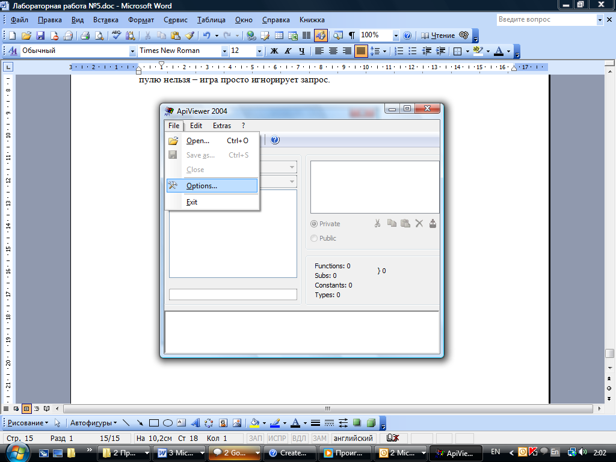The image size is (616, 462).
Task: Click the Windows Start orb
Action: [x=16, y=452]
